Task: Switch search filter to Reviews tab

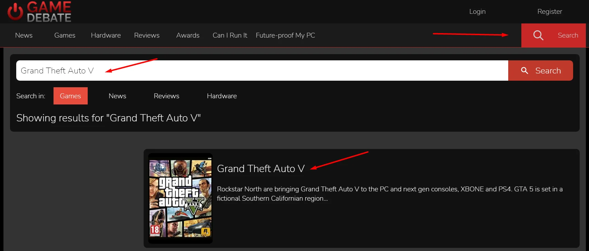Action: tap(166, 96)
